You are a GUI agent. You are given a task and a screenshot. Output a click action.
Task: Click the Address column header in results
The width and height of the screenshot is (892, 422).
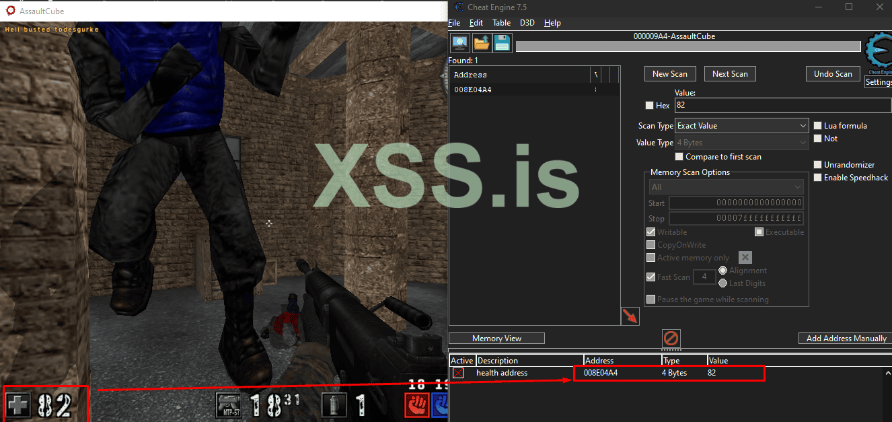pos(520,75)
